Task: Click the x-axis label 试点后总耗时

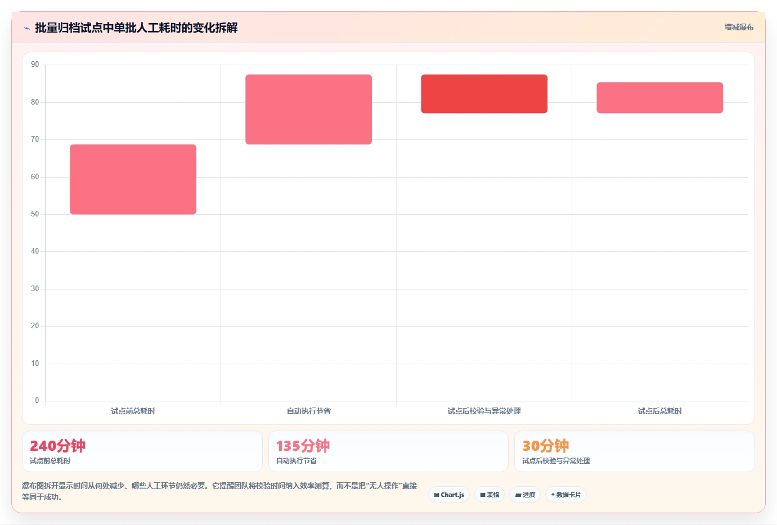Action: point(659,411)
